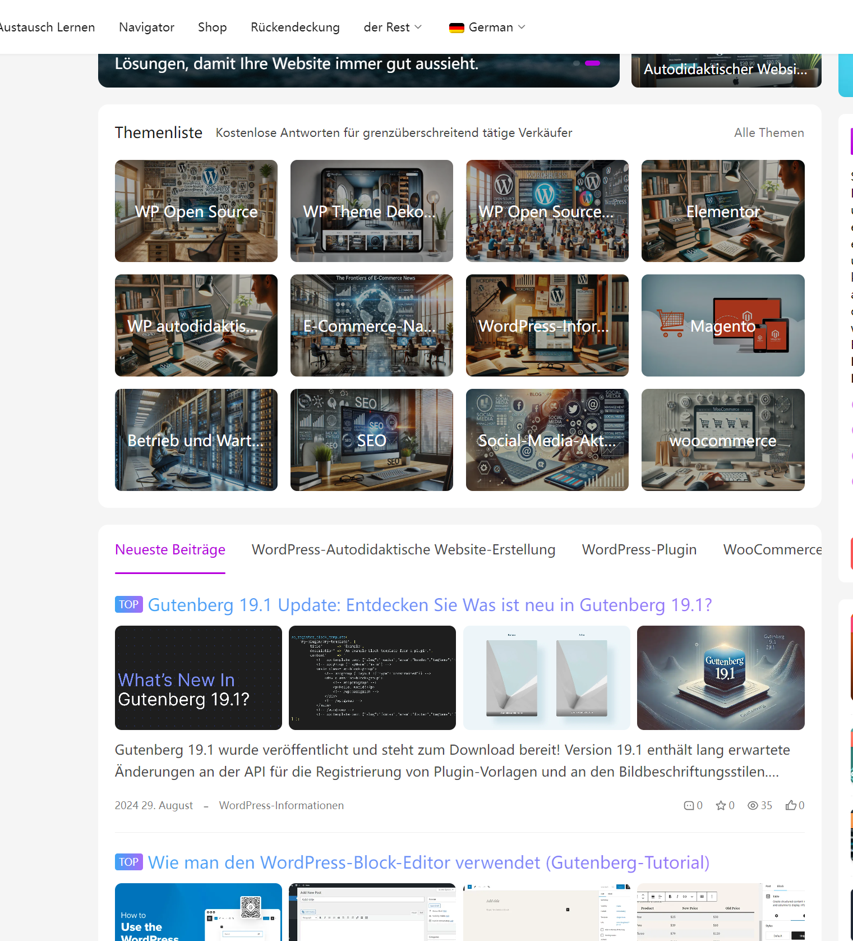Click the comment count icon on Gutenberg post
This screenshot has width=853, height=941.
(689, 806)
